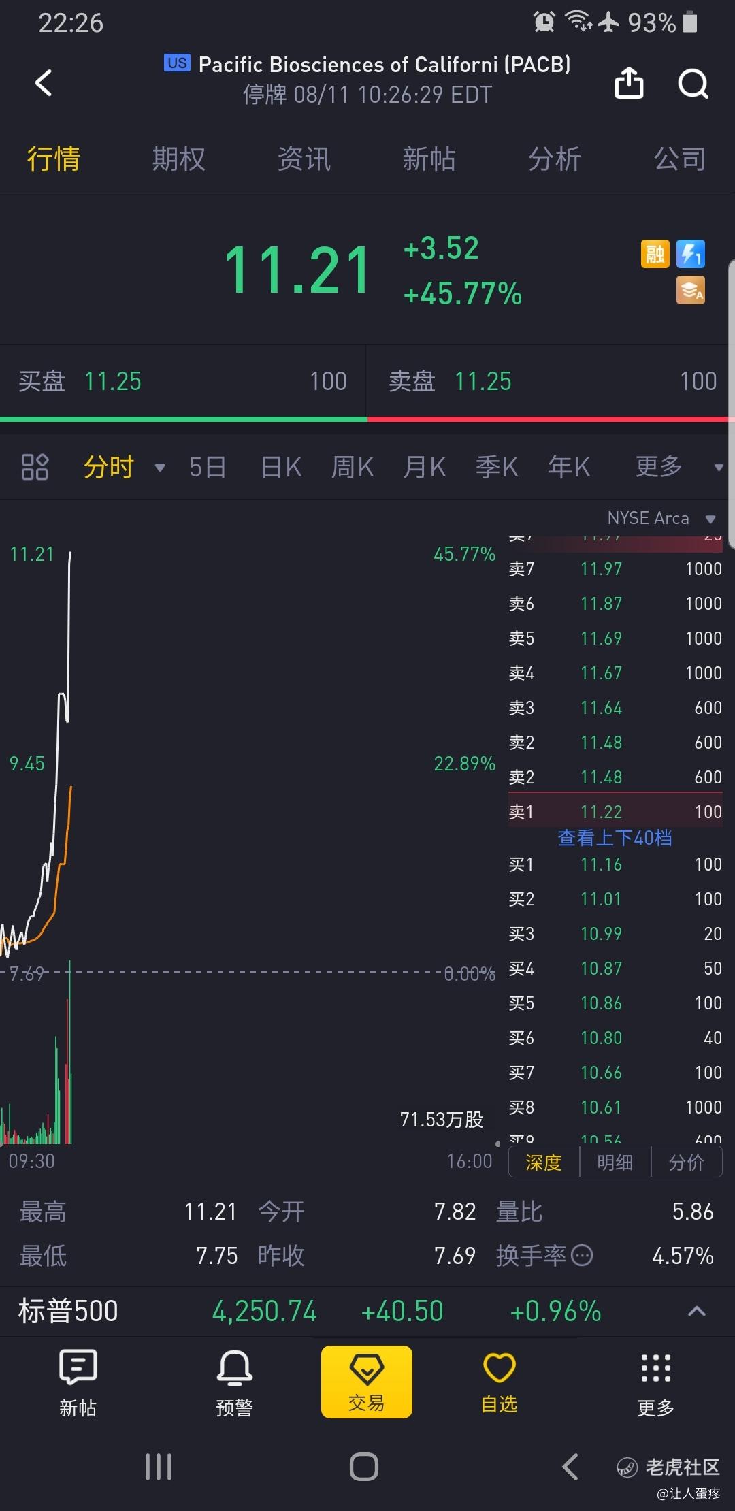Open the top 新帖 tab
This screenshot has height=1511, width=735.
(x=429, y=159)
